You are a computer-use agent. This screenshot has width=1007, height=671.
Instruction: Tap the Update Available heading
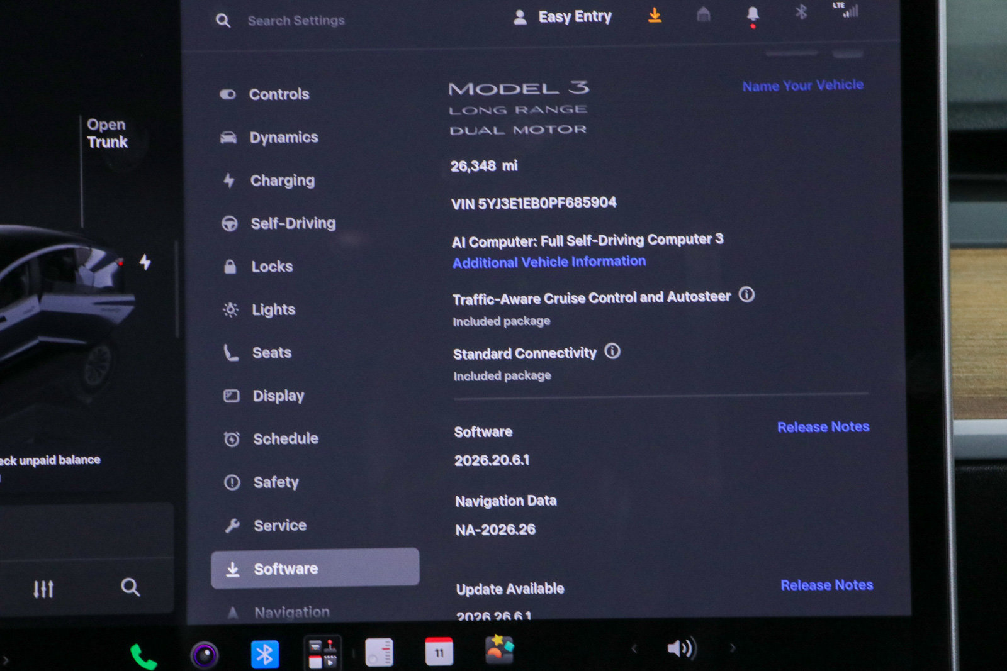tap(510, 589)
